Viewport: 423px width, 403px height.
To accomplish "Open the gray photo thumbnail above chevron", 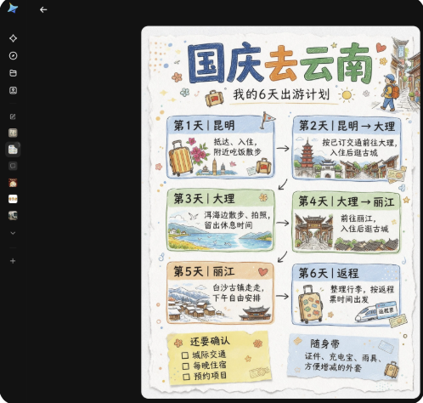I will (x=13, y=216).
